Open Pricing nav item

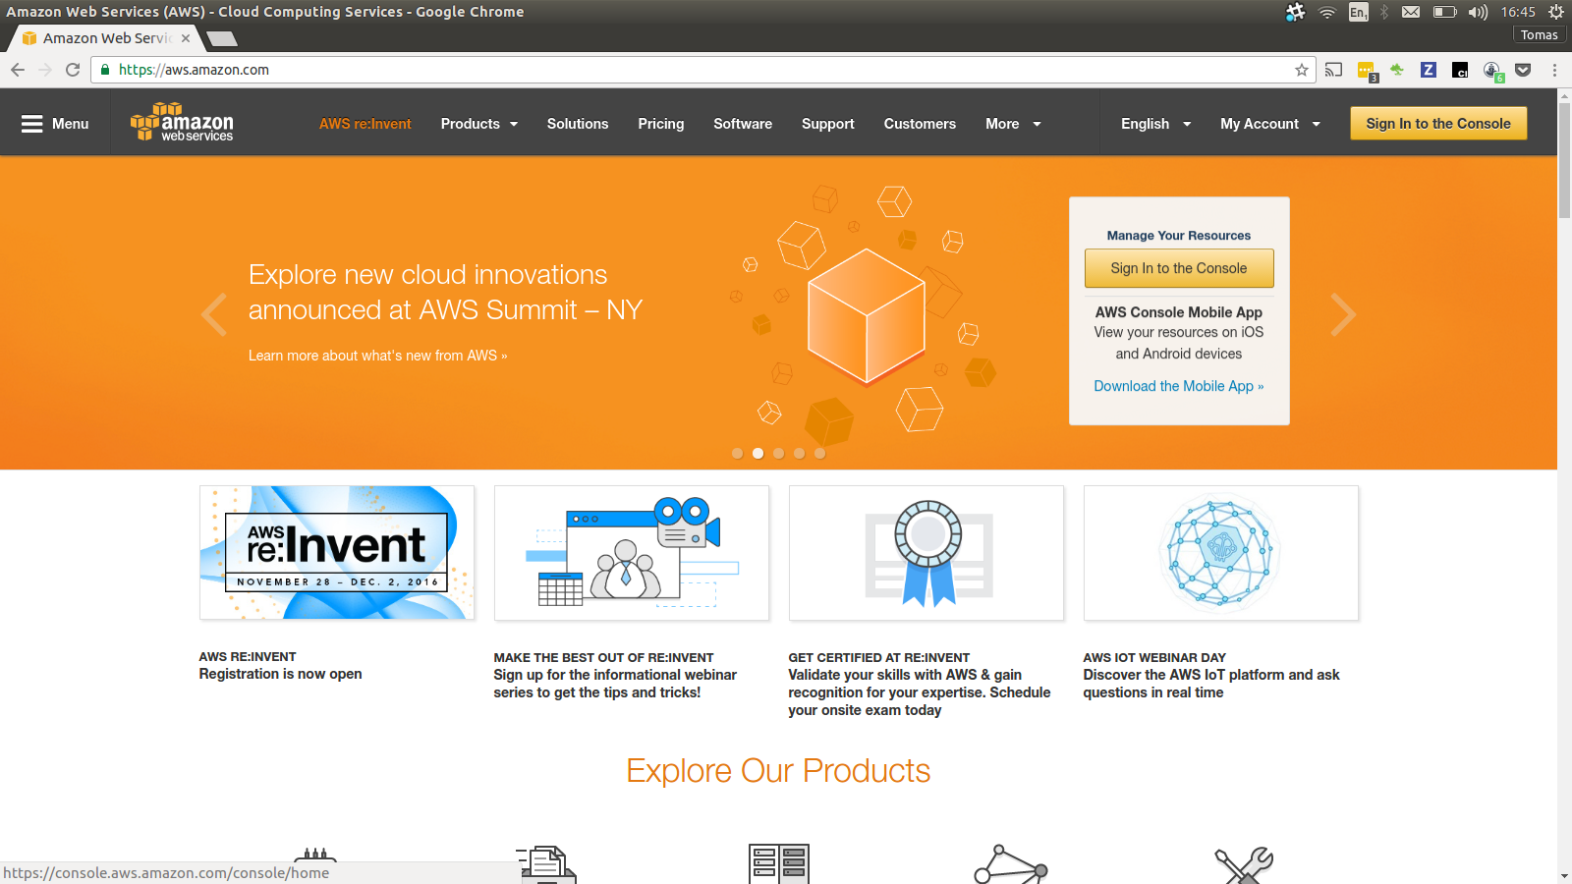[660, 124]
